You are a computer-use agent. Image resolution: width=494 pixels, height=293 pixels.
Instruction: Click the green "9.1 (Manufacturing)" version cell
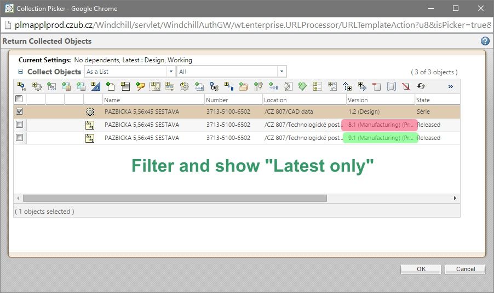click(380, 138)
